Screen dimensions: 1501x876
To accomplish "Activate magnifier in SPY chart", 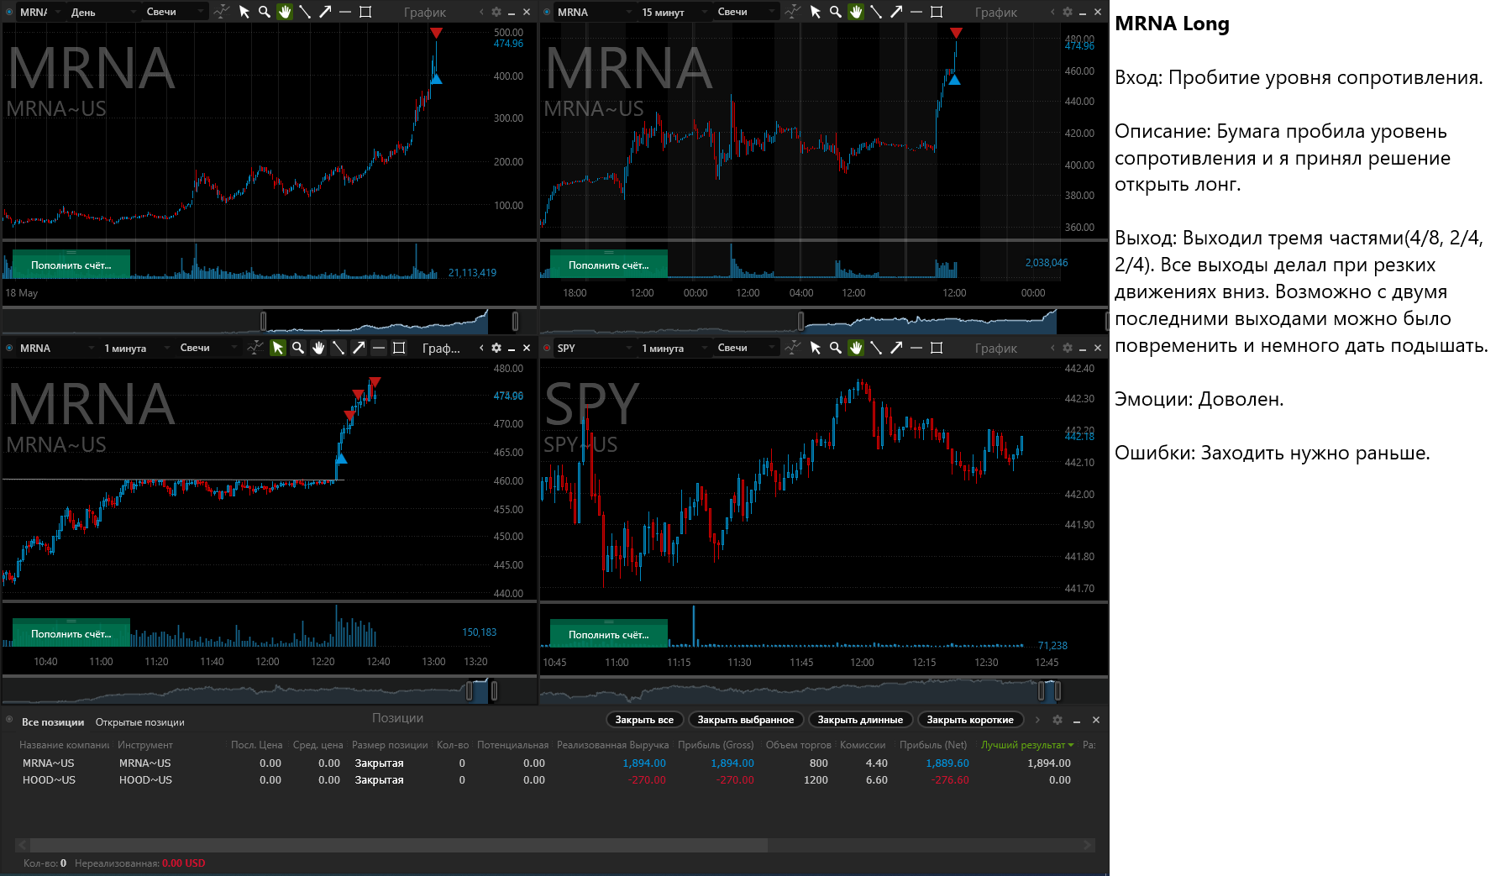I will pos(835,348).
